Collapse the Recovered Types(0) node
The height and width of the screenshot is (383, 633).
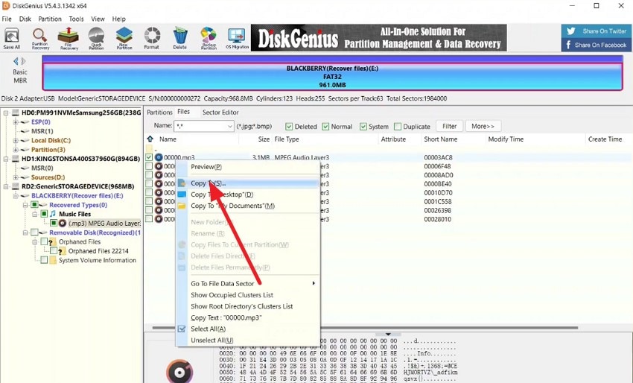tap(25, 205)
